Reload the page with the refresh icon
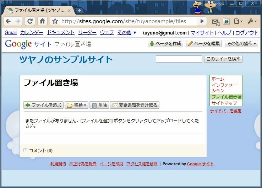The height and width of the screenshot is (188, 262). (30, 21)
